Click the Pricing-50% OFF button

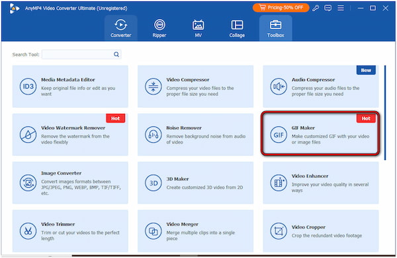point(281,7)
